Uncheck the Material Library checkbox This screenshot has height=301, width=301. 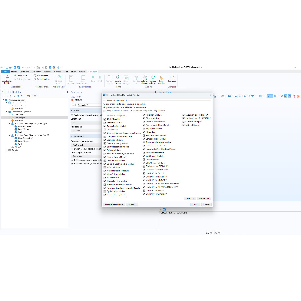(x=183, y=125)
